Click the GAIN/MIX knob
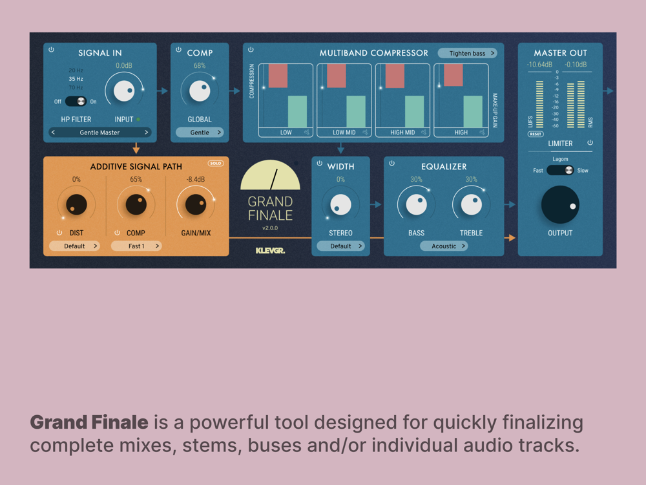This screenshot has height=485, width=646. pyautogui.click(x=196, y=204)
